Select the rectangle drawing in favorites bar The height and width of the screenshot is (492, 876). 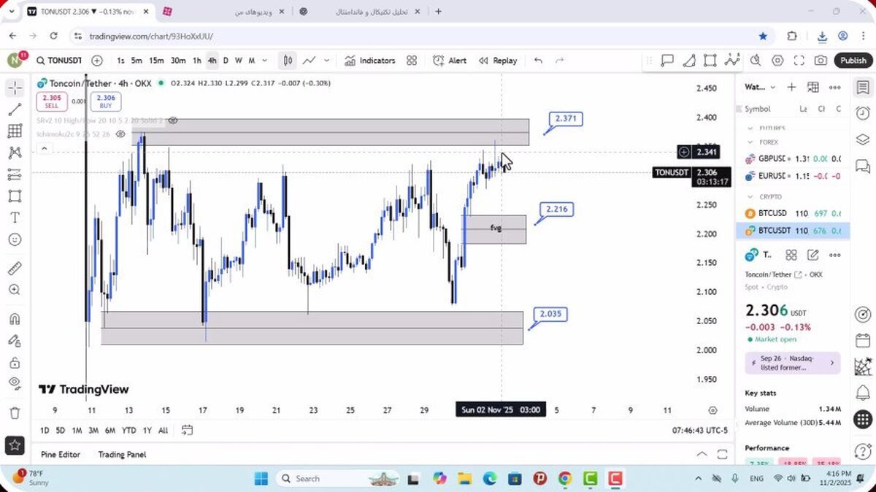pos(710,61)
